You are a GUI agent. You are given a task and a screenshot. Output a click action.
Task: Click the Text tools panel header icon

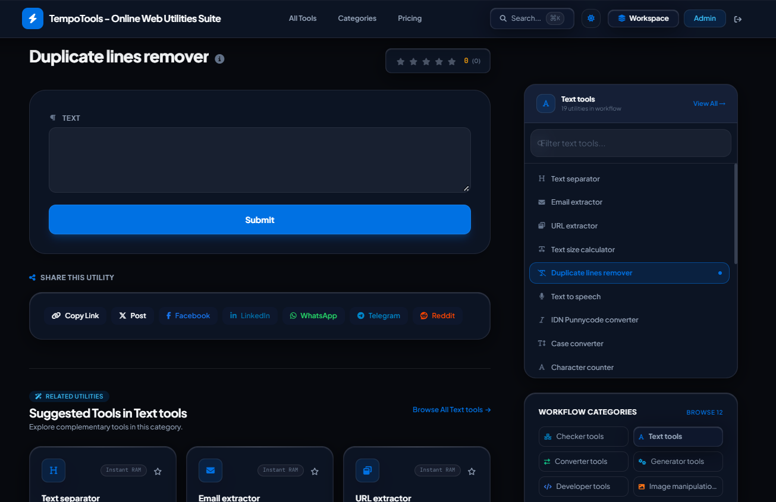[x=546, y=103]
